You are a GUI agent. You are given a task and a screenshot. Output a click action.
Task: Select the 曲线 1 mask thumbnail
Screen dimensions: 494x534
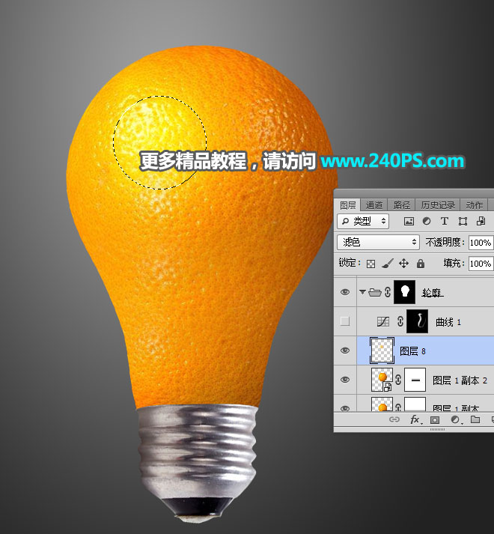[x=418, y=321]
